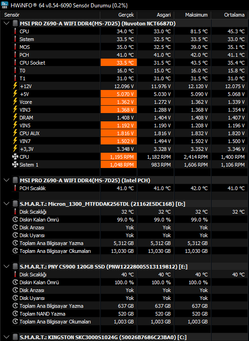
Task: Select the 1,003 GB current reads value
Action: (124, 322)
